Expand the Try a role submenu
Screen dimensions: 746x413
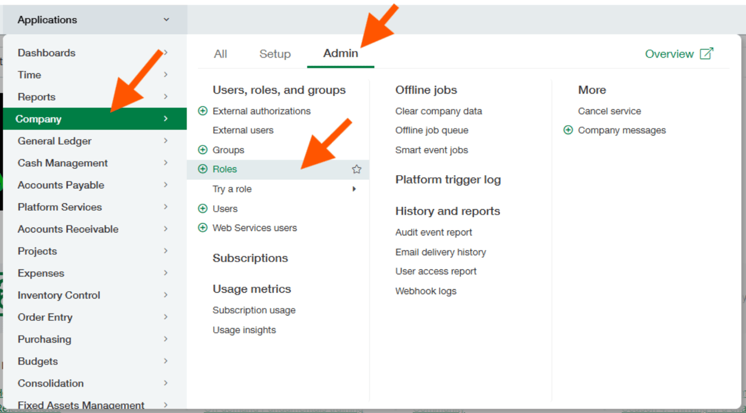(x=355, y=189)
